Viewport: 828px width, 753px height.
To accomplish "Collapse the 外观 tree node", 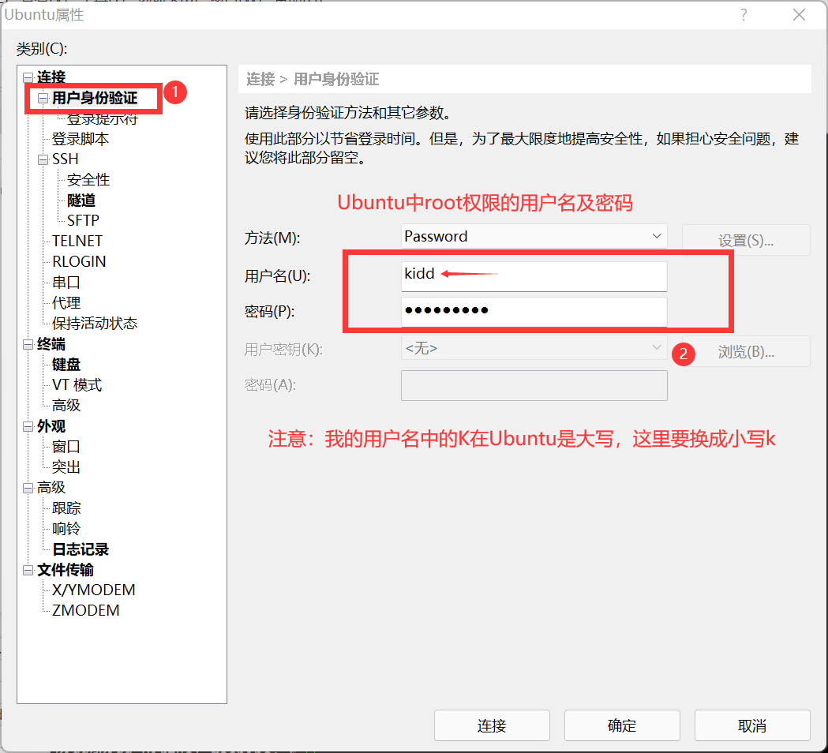I will [x=28, y=427].
